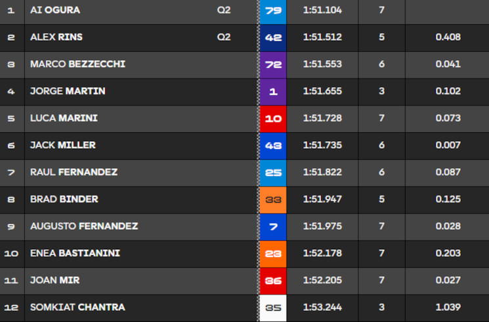The height and width of the screenshot is (322, 489).
Task: Click Alex Rins' number 42 badge
Action: click(273, 37)
